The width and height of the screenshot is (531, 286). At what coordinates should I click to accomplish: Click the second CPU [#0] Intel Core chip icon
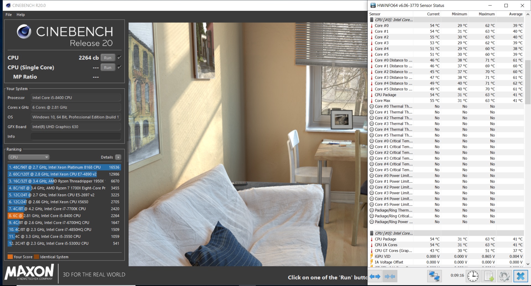click(372, 233)
